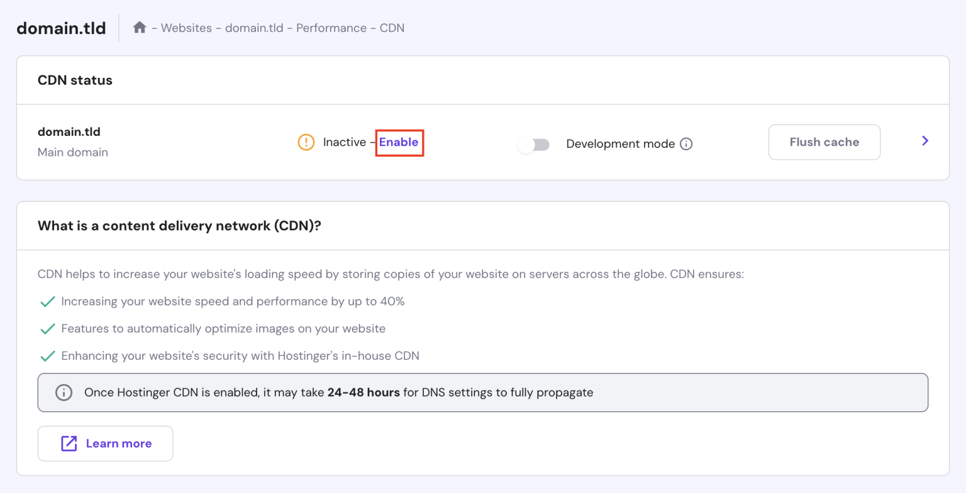This screenshot has width=966, height=493.
Task: Click the info icon next to Development mode
Action: coord(687,143)
